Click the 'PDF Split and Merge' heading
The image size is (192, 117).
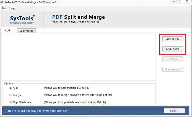point(78,17)
